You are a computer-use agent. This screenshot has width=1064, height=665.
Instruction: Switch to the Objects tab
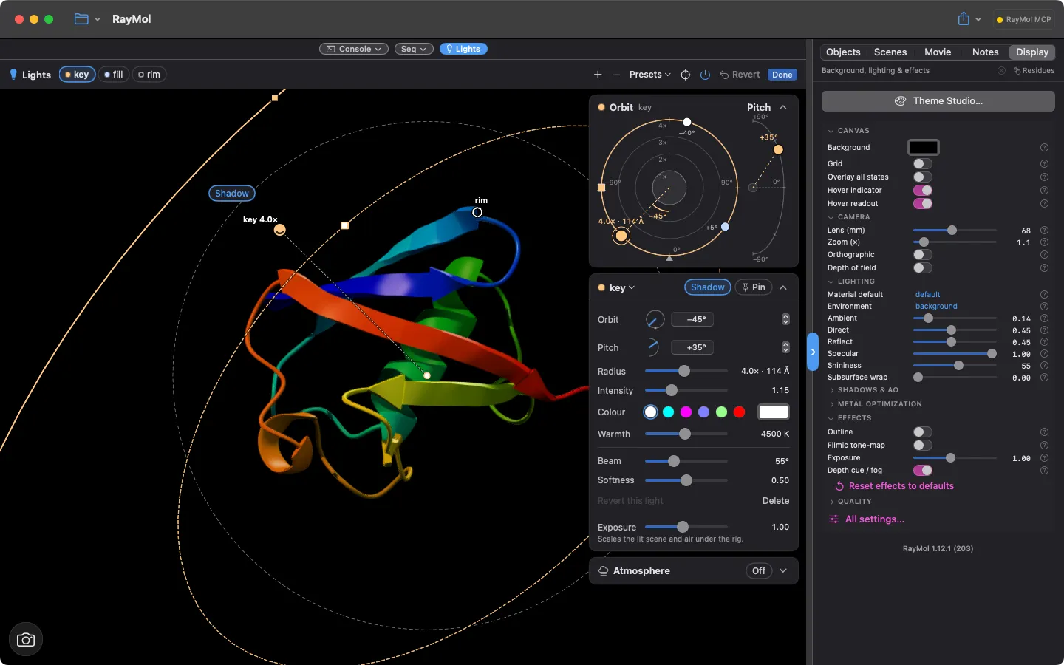(x=843, y=52)
